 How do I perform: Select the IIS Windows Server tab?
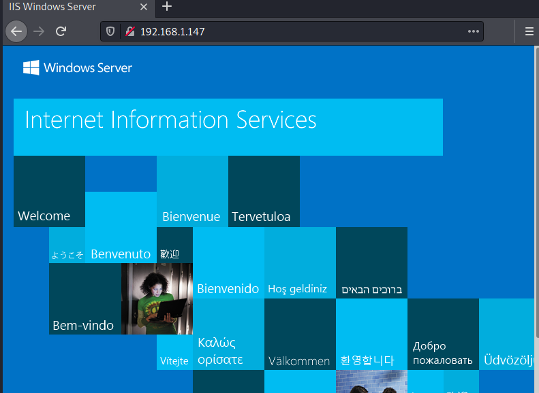click(79, 8)
